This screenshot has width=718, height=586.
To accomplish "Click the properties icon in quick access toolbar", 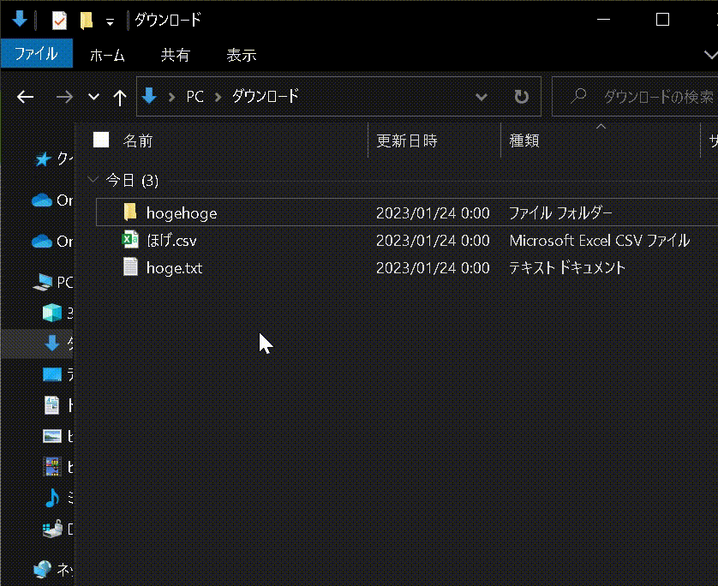I will [59, 19].
